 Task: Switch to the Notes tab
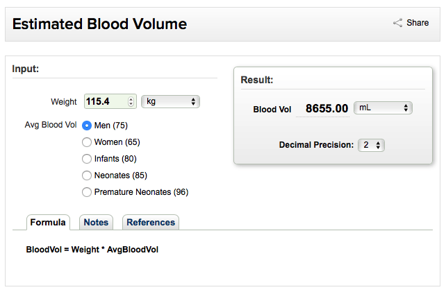click(96, 223)
